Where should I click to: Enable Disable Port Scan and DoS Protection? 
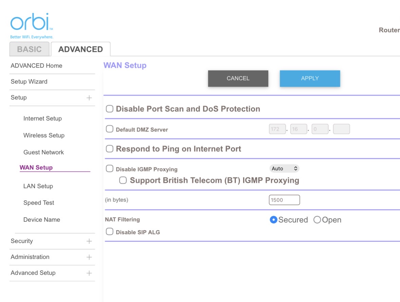pyautogui.click(x=110, y=109)
